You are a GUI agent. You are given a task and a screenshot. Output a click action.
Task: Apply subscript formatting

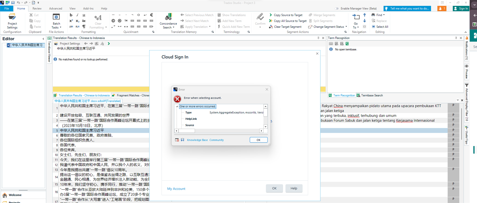coord(77,21)
